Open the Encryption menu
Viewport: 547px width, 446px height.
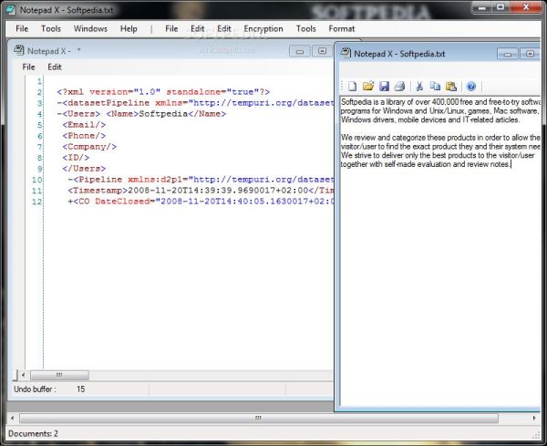point(263,28)
